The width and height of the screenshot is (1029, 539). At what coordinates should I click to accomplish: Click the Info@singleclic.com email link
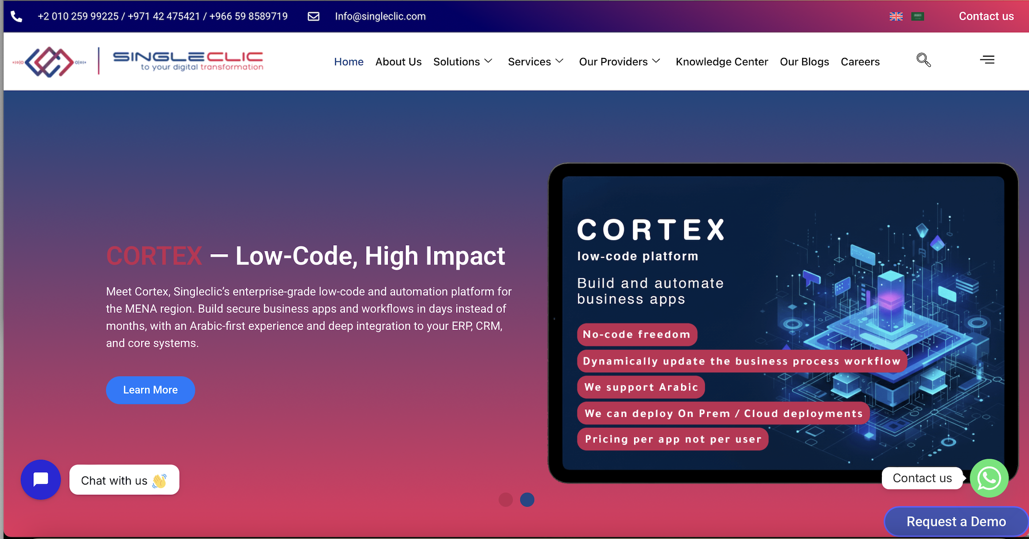(380, 16)
